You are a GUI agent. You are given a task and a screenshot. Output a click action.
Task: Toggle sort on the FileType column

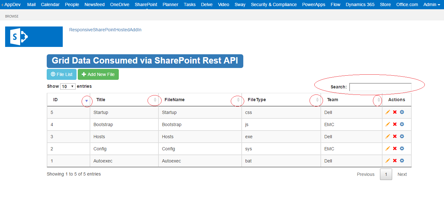(317, 100)
